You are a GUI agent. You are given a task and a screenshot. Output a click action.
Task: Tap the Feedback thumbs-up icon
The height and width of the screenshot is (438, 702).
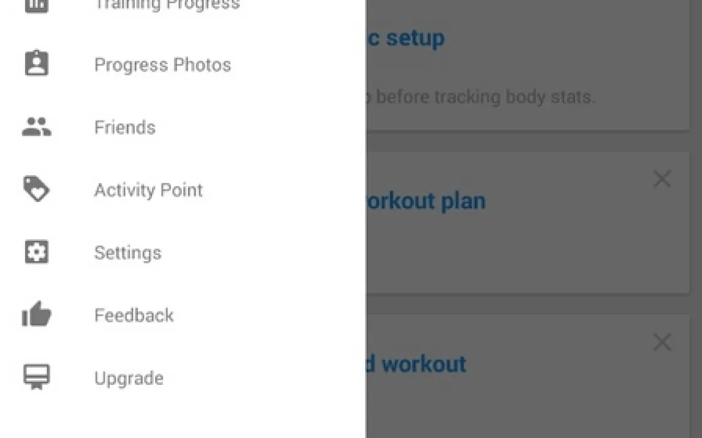(37, 314)
